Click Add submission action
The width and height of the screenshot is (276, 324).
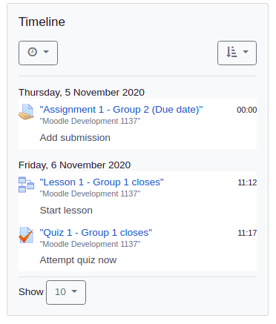click(x=75, y=138)
